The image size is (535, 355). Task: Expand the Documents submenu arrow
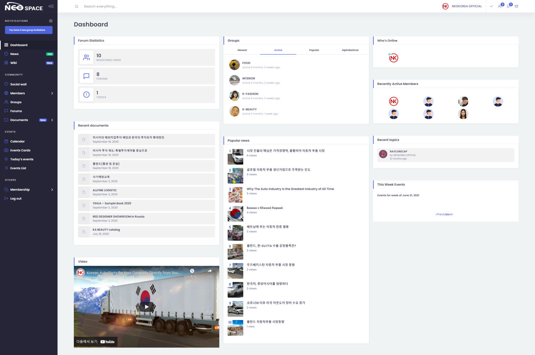52,120
